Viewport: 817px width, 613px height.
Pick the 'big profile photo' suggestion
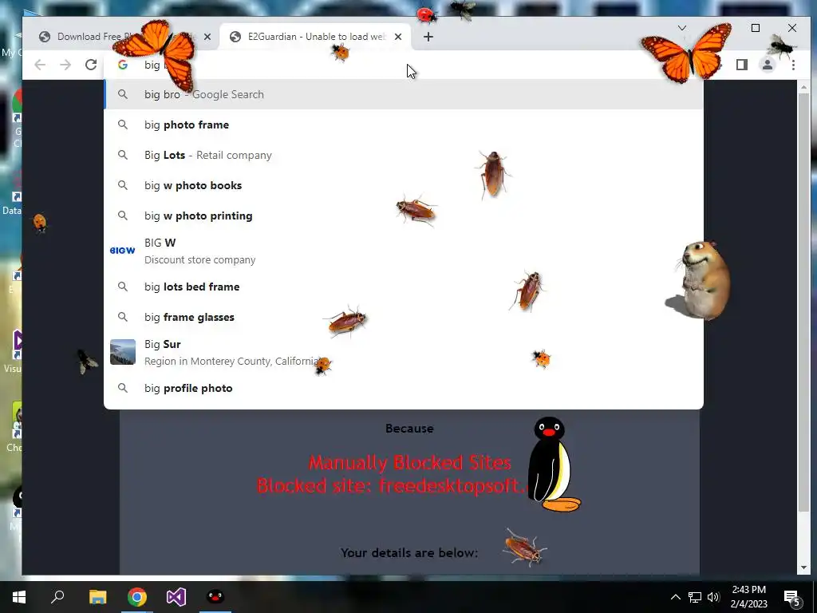click(x=404, y=388)
